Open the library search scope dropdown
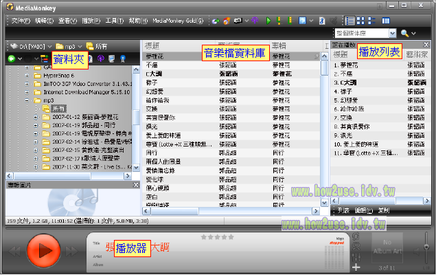 [392, 33]
